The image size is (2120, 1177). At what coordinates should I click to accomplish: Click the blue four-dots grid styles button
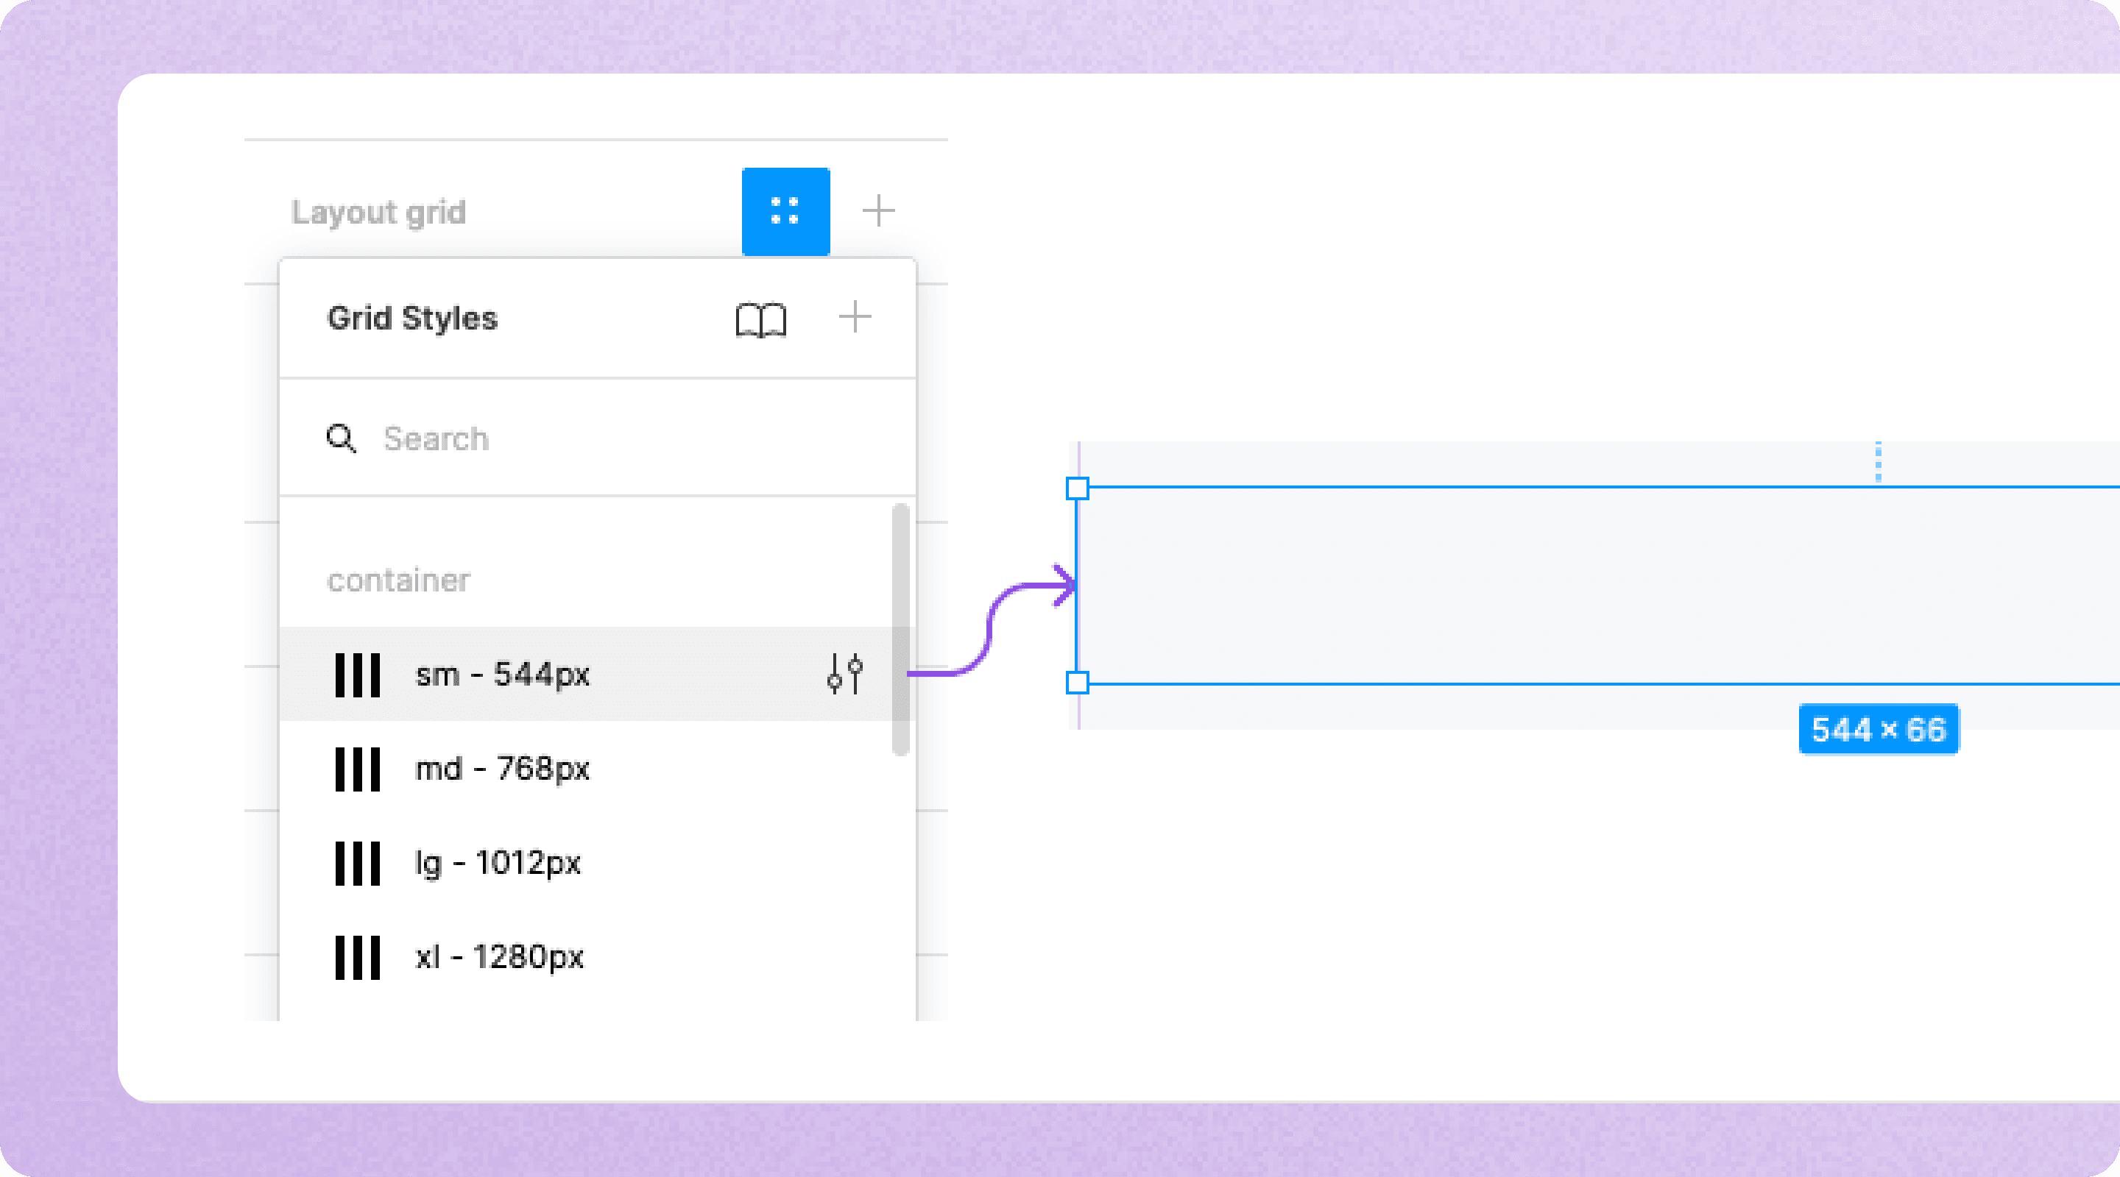coord(785,211)
